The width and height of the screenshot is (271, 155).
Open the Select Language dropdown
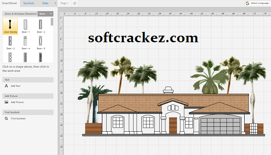[258, 3]
